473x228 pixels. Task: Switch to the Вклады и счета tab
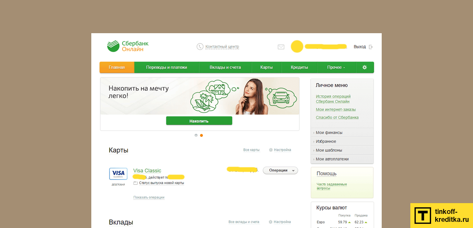[x=225, y=67]
